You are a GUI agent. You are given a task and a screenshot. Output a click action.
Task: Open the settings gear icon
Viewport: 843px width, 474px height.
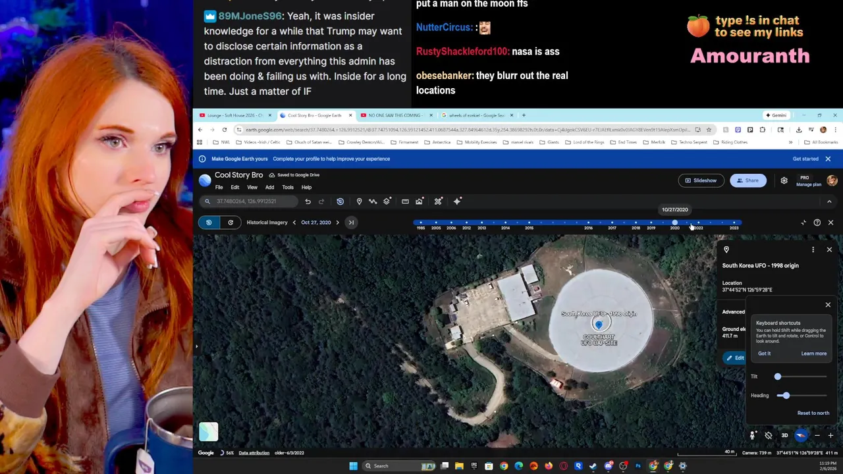784,180
